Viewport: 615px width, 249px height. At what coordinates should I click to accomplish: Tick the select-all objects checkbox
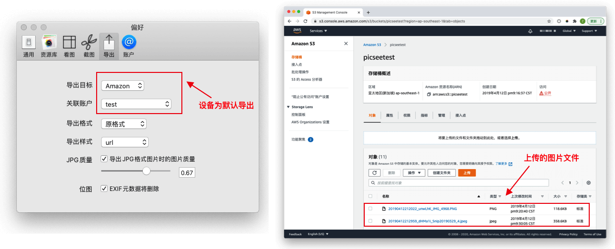370,196
